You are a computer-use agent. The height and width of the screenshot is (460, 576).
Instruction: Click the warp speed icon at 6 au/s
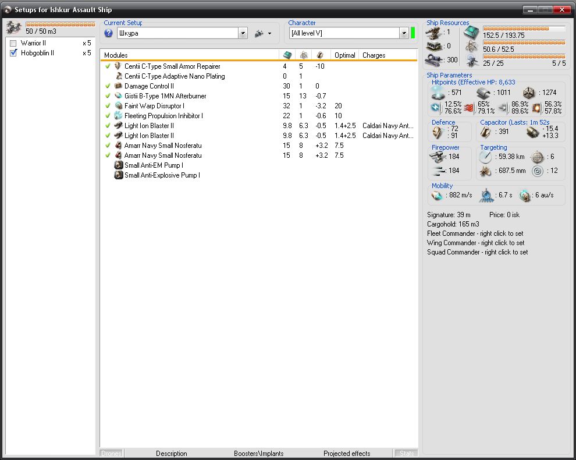[x=525, y=195]
